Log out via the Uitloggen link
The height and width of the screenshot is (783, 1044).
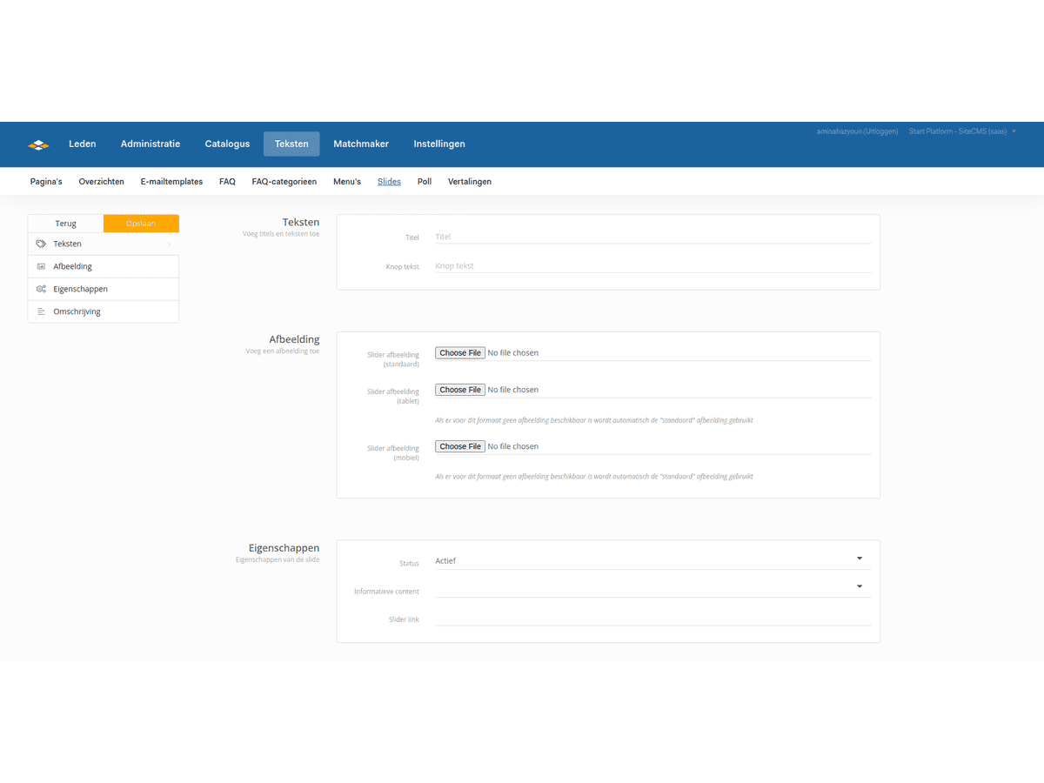click(x=880, y=131)
